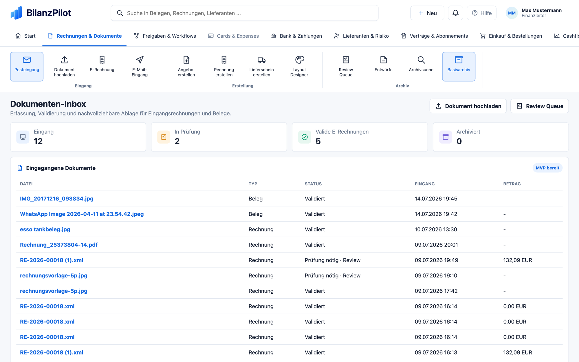Launch the Layout Designer palette tool
Image resolution: width=579 pixels, height=362 pixels.
299,66
